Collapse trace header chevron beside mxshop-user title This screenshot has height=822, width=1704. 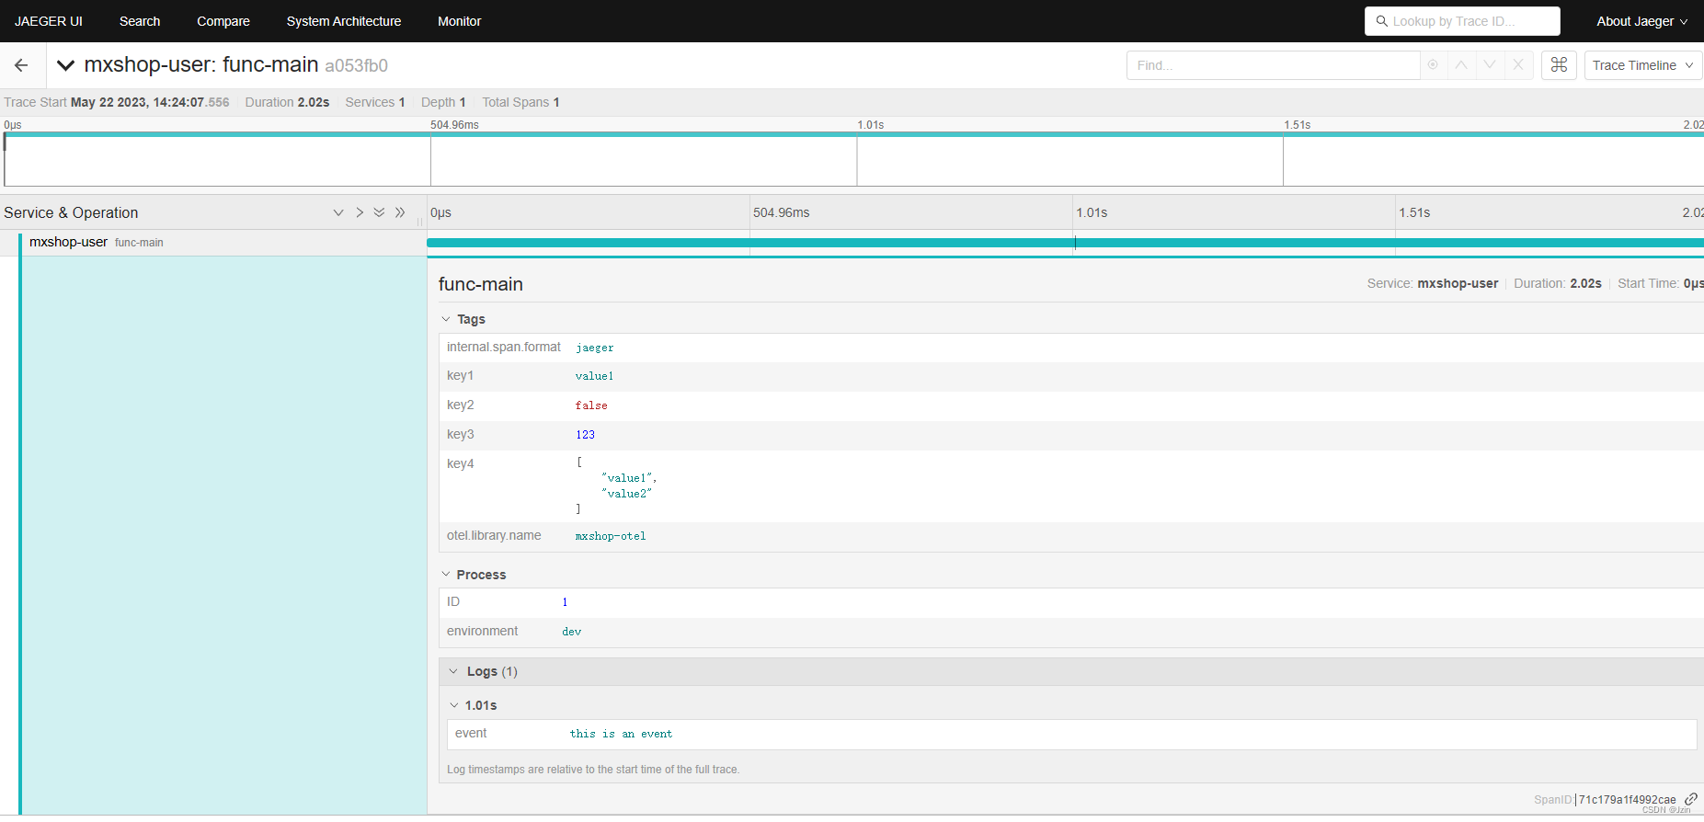(65, 65)
